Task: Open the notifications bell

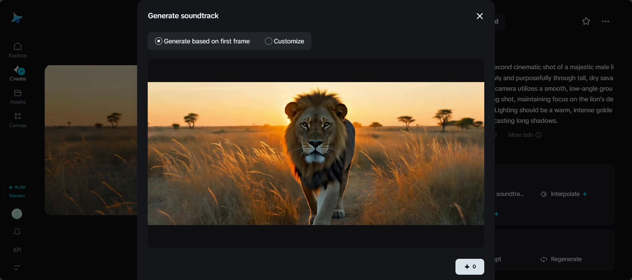Action: pyautogui.click(x=17, y=232)
